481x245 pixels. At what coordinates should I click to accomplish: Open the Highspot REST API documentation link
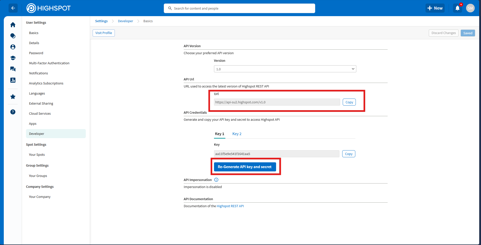coord(230,206)
